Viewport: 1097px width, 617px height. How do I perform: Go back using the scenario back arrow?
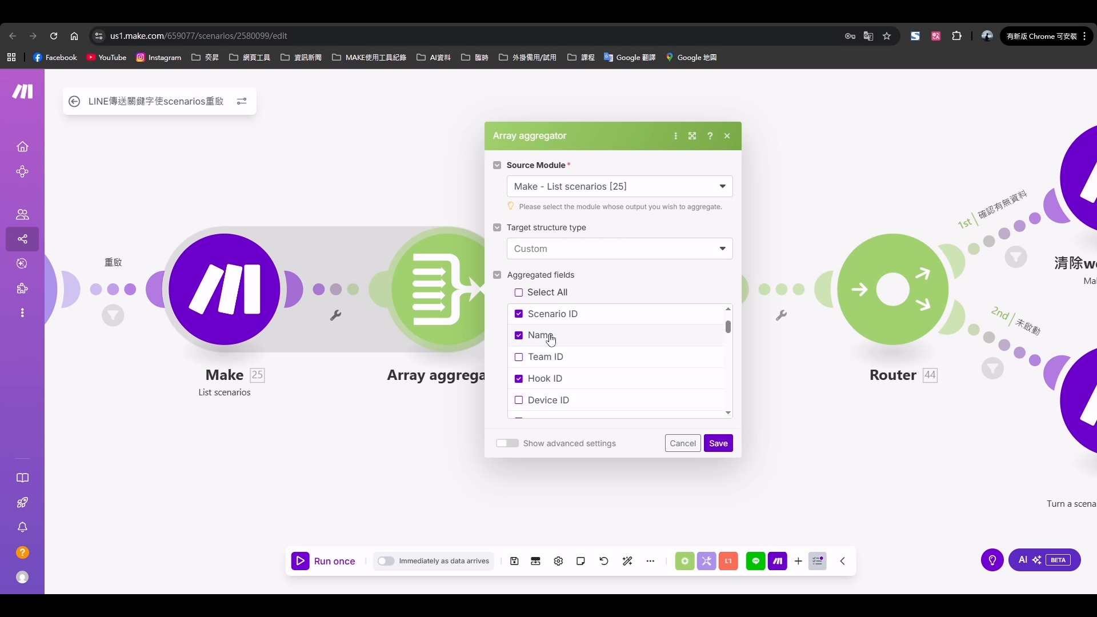click(x=74, y=101)
